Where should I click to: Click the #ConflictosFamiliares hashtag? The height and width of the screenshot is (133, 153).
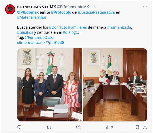pyautogui.click(x=68, y=27)
